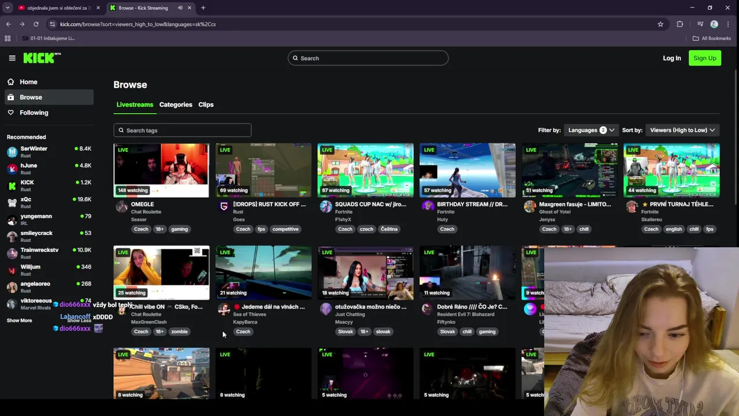This screenshot has height=416, width=739.
Task: Open hJune recommended channel
Action: (x=48, y=168)
